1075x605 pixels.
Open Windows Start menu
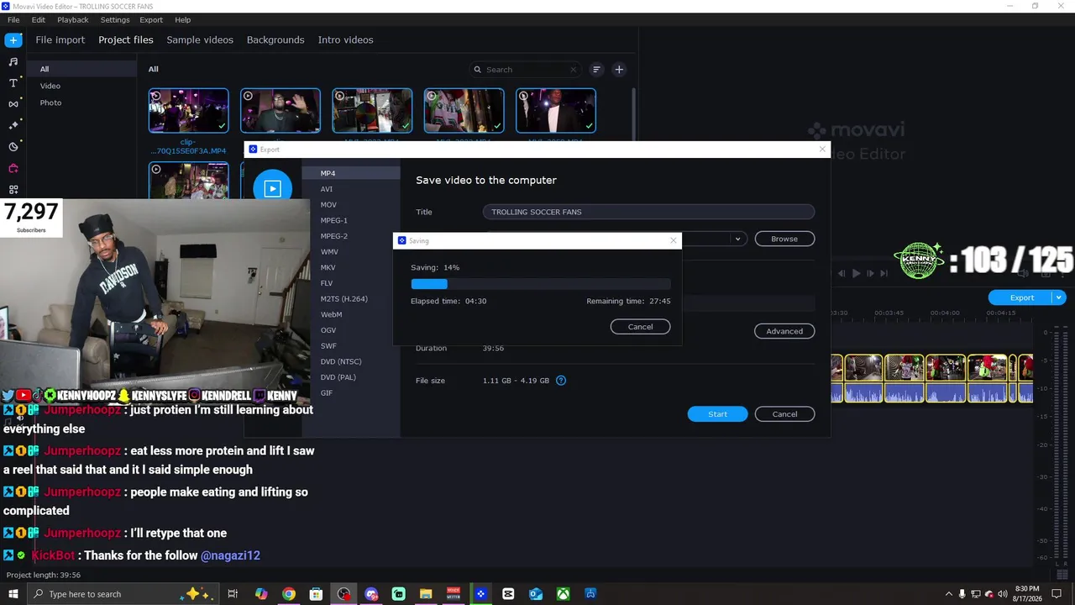point(13,594)
